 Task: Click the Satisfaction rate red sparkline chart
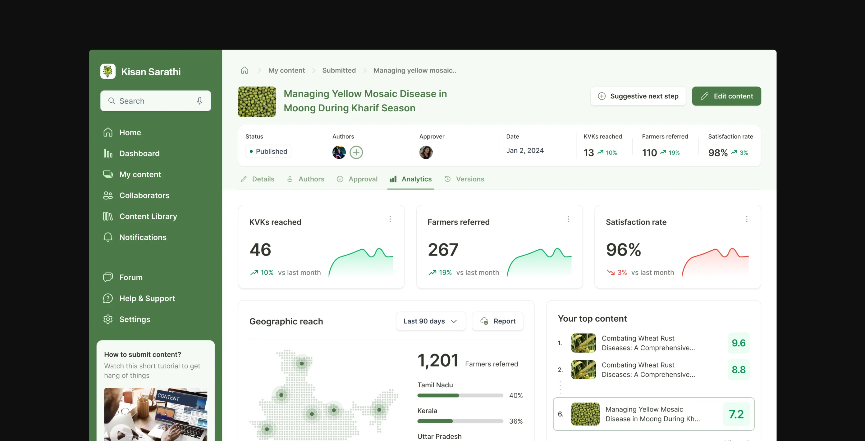coord(715,262)
